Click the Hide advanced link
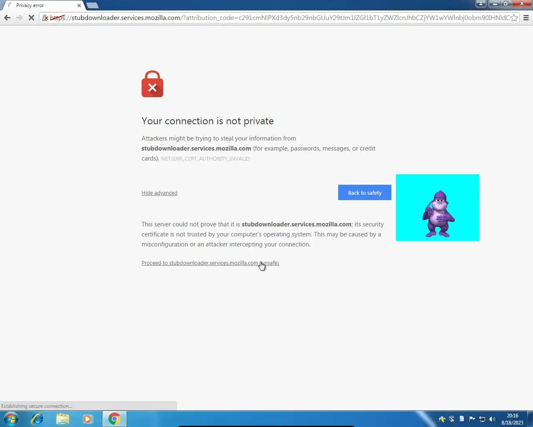The width and height of the screenshot is (533, 427). click(x=159, y=193)
